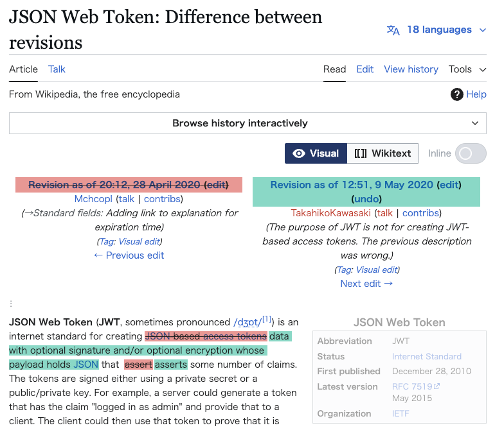The image size is (495, 430).
Task: Open TakahikoKawasaki user page
Action: (330, 213)
